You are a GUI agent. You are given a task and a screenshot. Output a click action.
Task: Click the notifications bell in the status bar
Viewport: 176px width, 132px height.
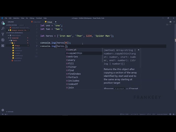click(174, 114)
